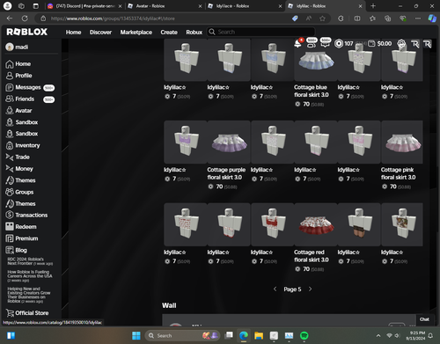Select Create in the top navigation
The image size is (440, 344).
pyautogui.click(x=169, y=32)
